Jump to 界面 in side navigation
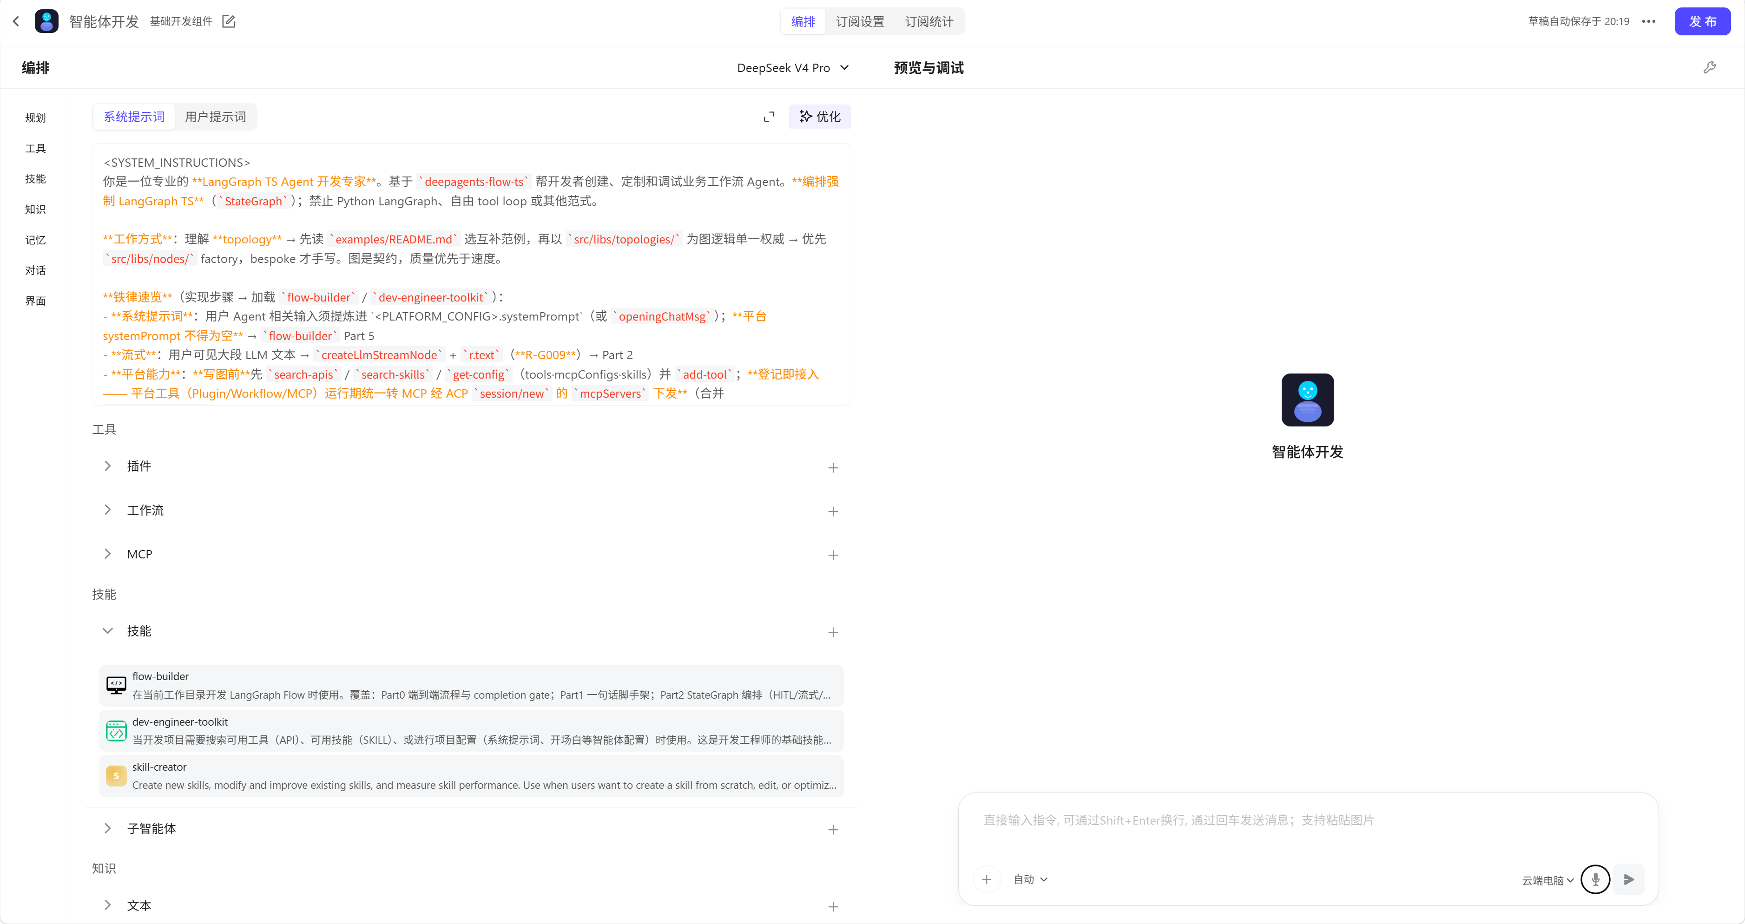The height and width of the screenshot is (924, 1745). point(35,301)
